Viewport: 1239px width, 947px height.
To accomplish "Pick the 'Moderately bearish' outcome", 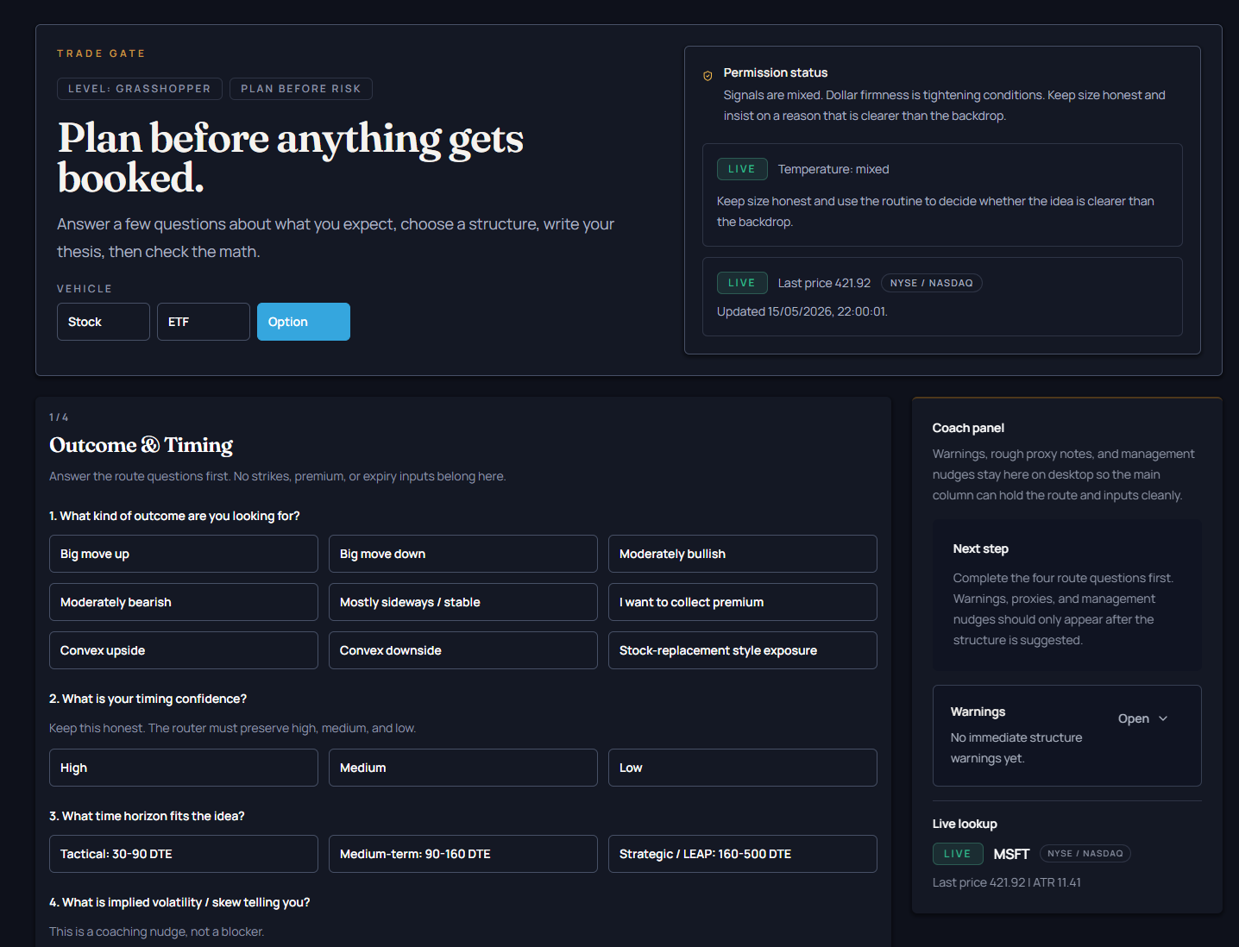I will click(184, 602).
